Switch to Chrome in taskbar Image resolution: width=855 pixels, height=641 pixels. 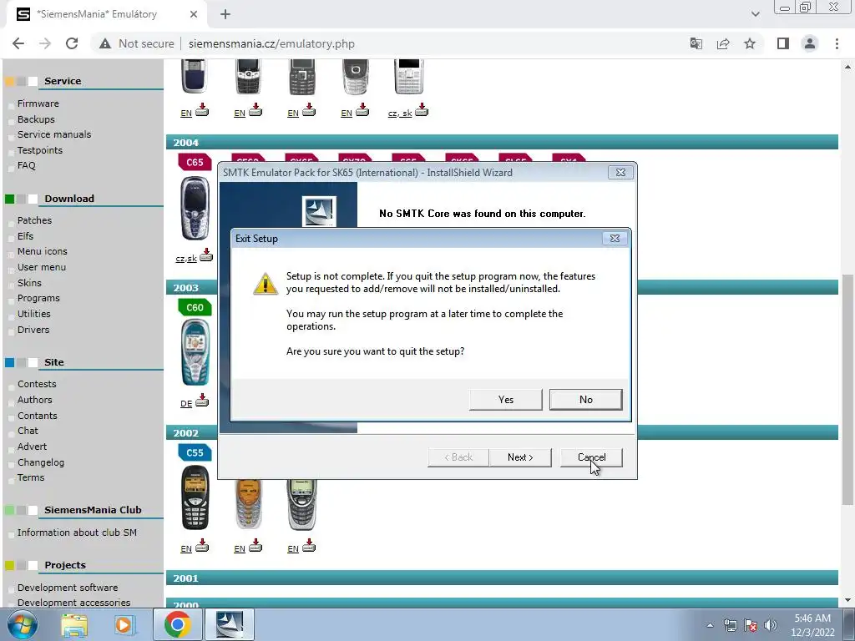click(177, 624)
